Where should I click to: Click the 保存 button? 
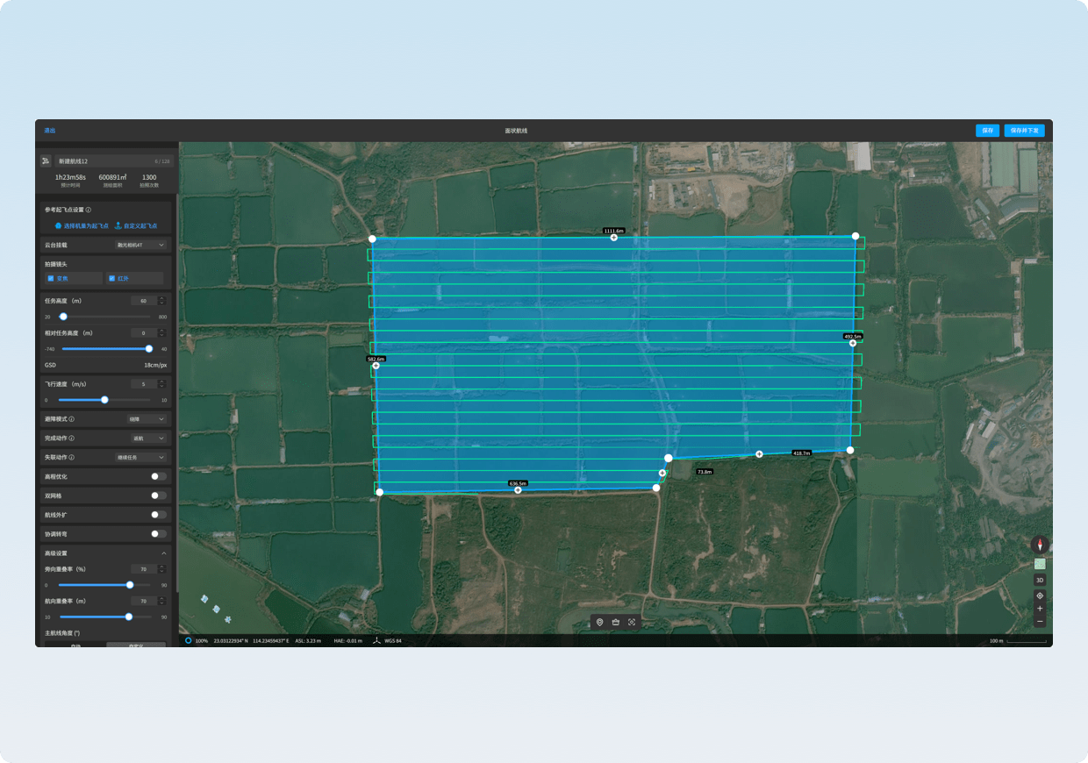pos(988,131)
